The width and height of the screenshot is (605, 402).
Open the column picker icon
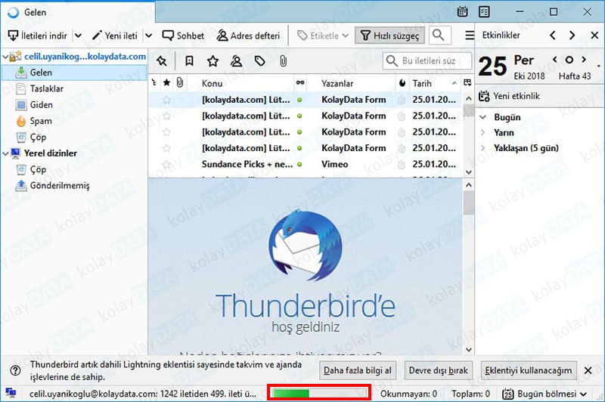(x=467, y=83)
